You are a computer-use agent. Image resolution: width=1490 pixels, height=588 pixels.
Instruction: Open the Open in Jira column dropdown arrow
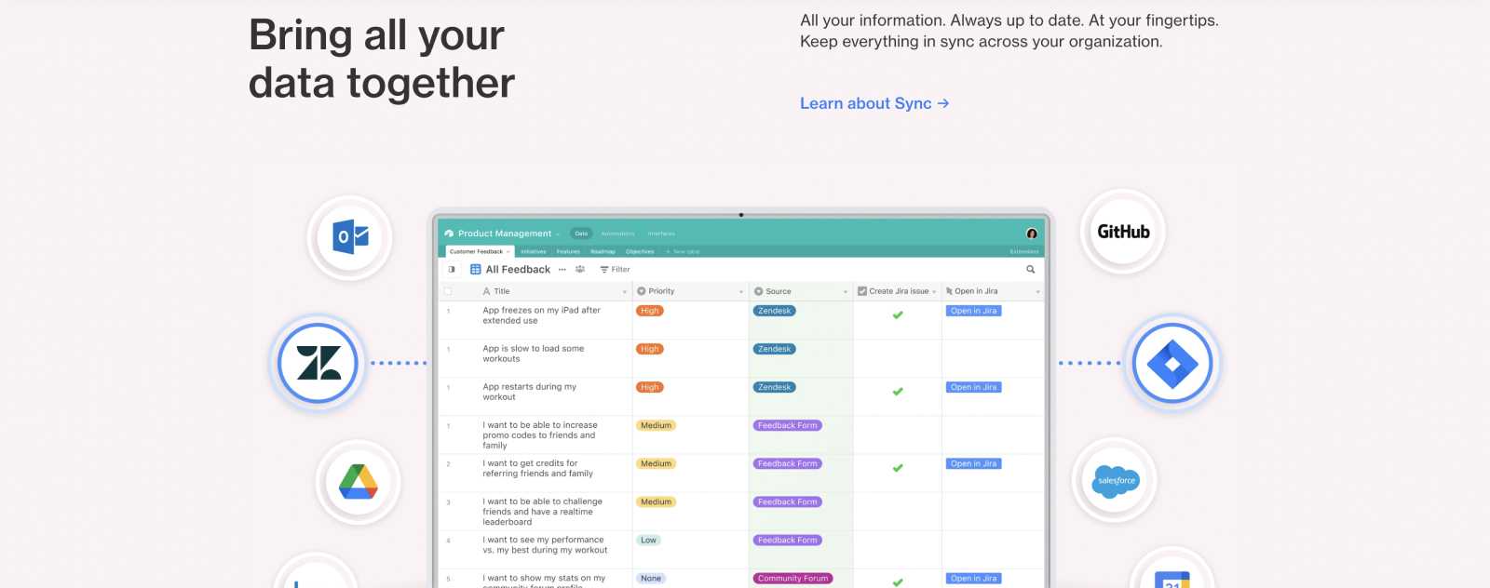pyautogui.click(x=1037, y=292)
